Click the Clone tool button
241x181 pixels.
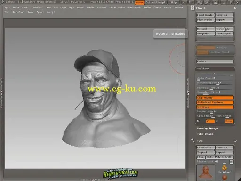click(x=201, y=157)
